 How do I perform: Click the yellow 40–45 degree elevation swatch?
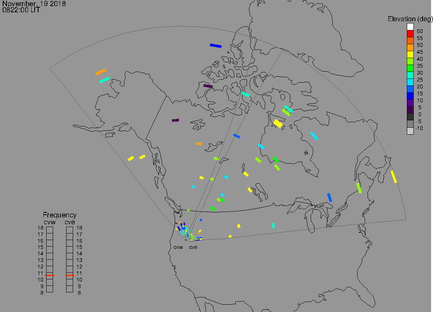(410, 54)
